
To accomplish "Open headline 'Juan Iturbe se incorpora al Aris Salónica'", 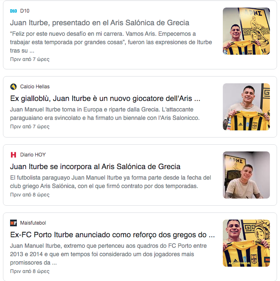I will pyautogui.click(x=95, y=167).
